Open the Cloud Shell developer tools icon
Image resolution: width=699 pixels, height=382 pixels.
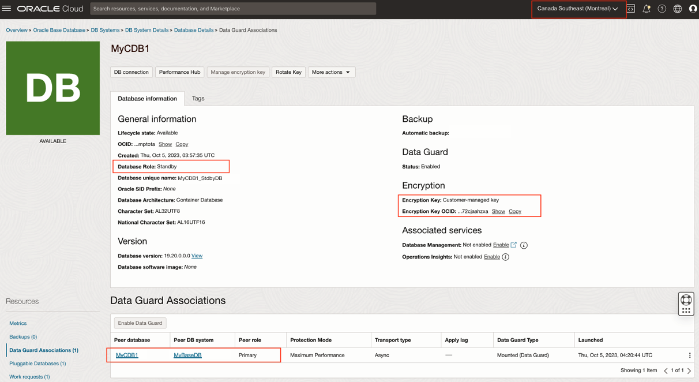[x=631, y=9]
